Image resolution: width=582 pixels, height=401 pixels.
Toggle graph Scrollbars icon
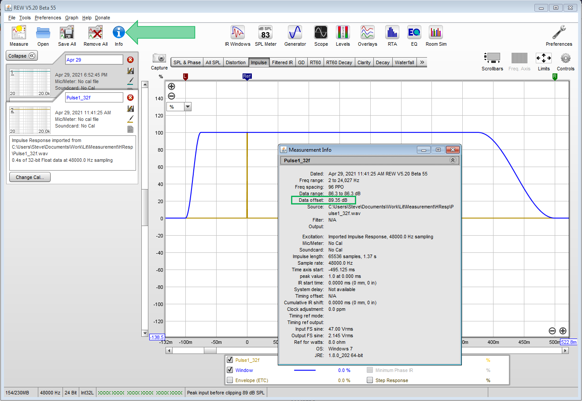pyautogui.click(x=492, y=58)
